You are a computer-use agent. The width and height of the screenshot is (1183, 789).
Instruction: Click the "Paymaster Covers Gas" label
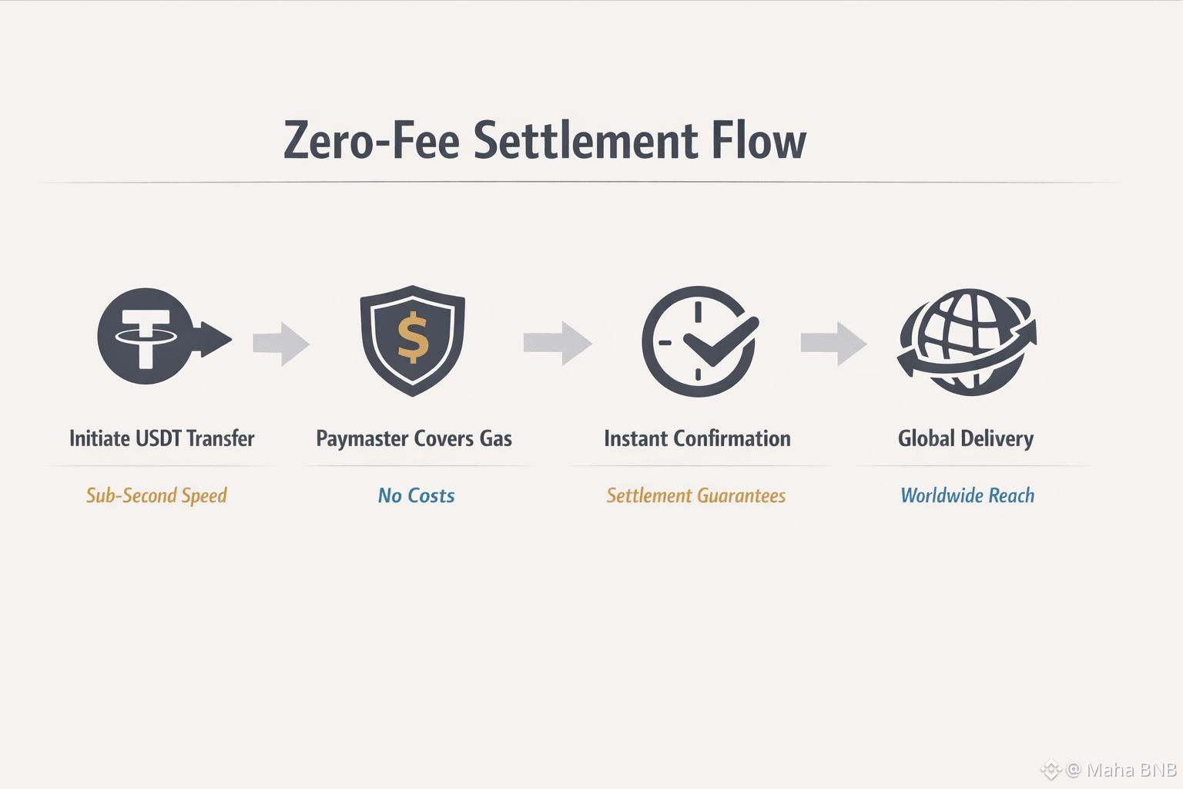[x=414, y=438]
